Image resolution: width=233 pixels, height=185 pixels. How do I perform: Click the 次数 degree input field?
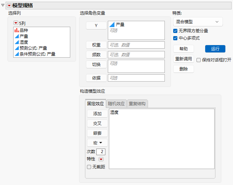click(101, 152)
